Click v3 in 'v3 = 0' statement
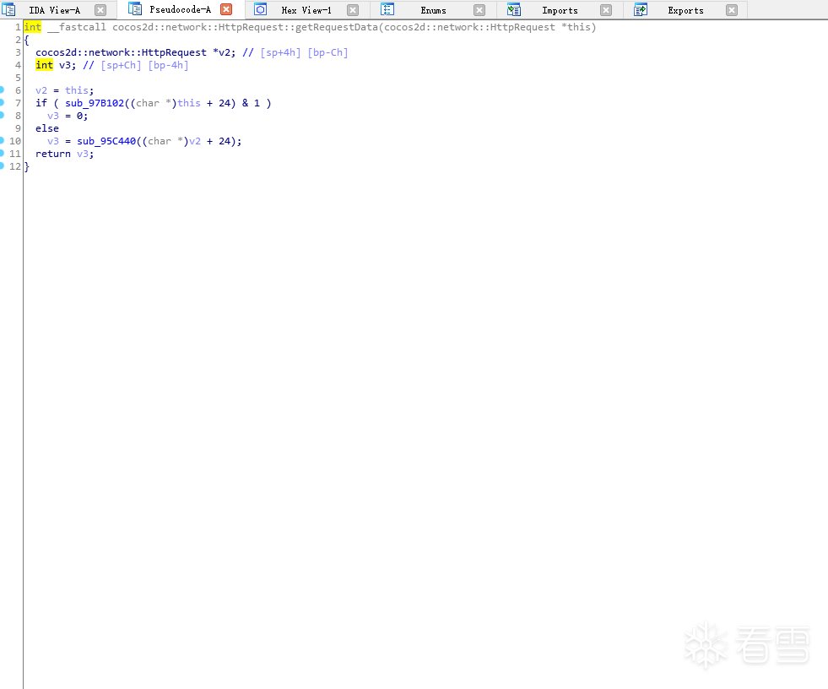828x689 pixels. pyautogui.click(x=53, y=116)
